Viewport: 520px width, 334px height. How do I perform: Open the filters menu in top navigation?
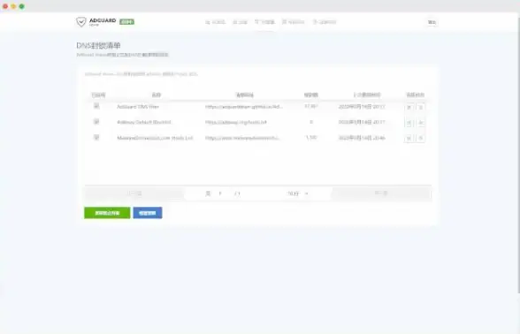(264, 22)
